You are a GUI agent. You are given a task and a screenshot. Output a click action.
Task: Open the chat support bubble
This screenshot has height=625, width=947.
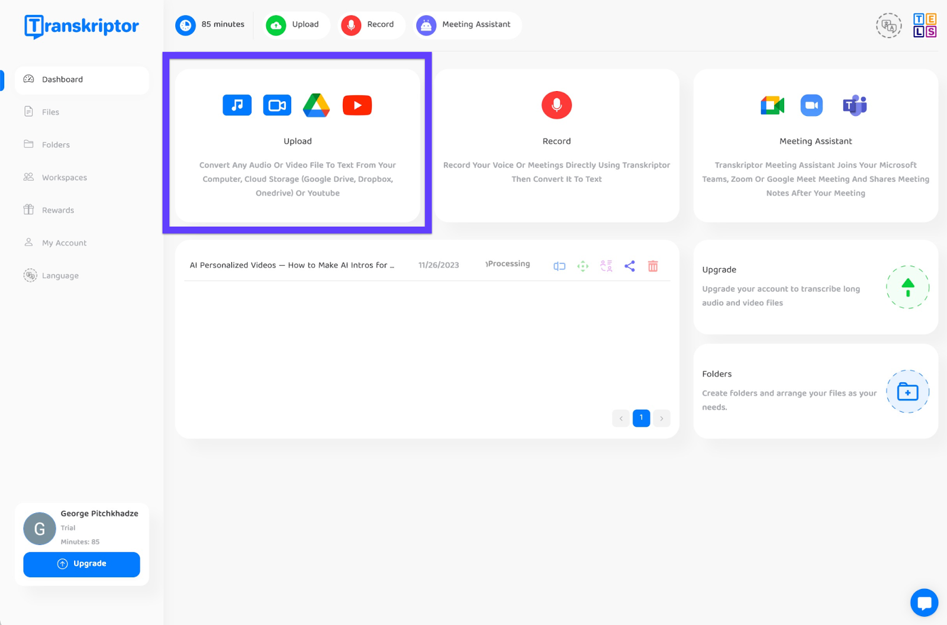tap(924, 603)
